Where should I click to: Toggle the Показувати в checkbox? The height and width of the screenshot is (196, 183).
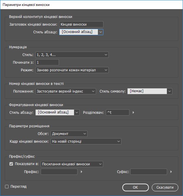11,164
